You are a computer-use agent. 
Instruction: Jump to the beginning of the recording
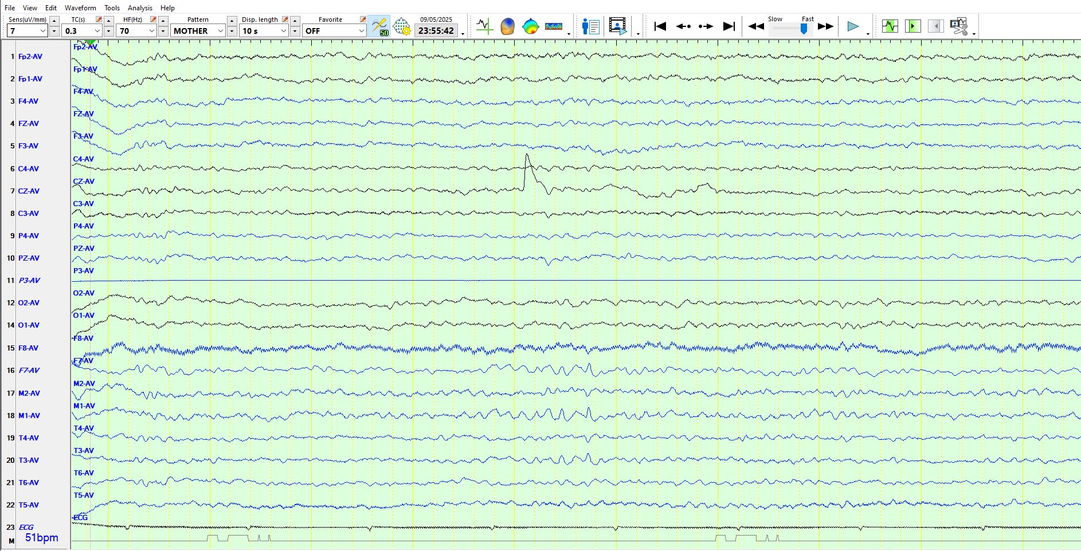pyautogui.click(x=660, y=26)
